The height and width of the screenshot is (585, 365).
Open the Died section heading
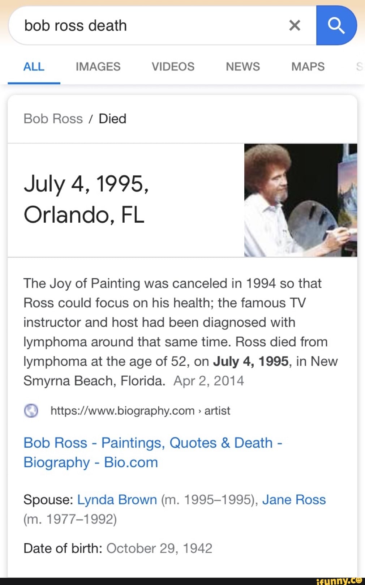[x=112, y=118]
